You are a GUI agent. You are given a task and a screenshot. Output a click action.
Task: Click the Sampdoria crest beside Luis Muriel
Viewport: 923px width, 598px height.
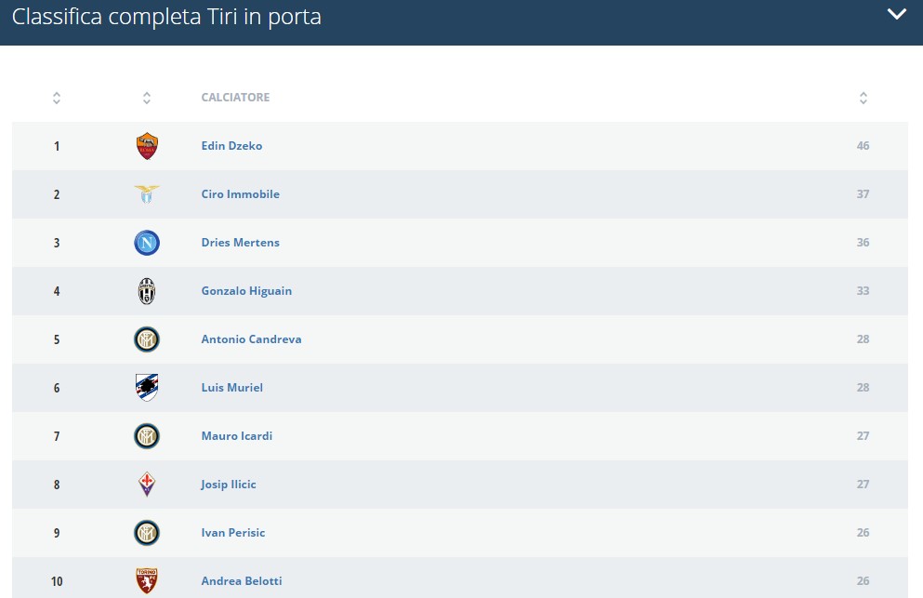(147, 388)
